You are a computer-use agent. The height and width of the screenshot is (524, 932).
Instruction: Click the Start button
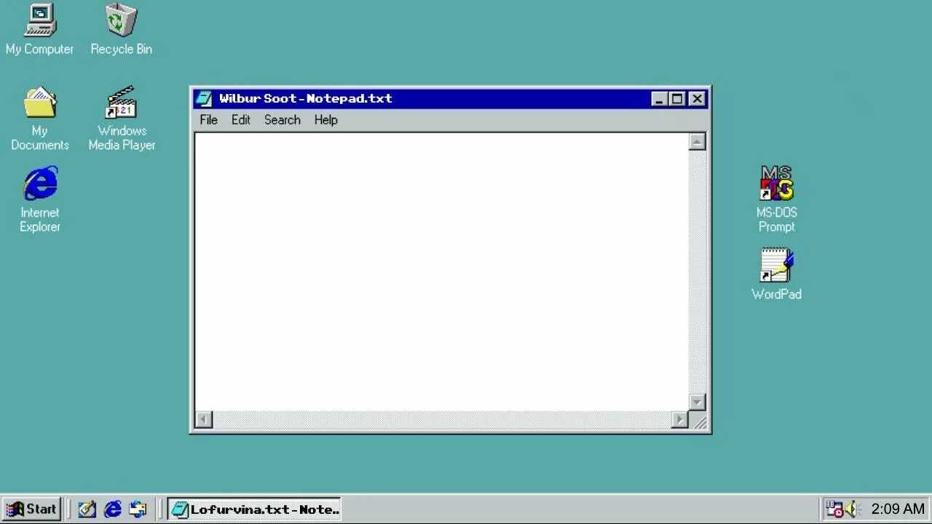click(31, 509)
